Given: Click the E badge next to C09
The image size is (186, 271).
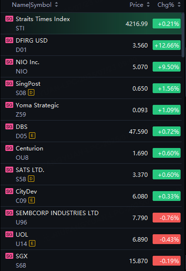Looking at the screenshot, I should 32,200.
